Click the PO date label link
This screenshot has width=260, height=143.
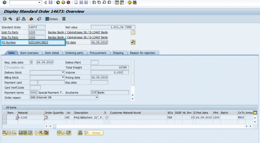(x=71, y=42)
